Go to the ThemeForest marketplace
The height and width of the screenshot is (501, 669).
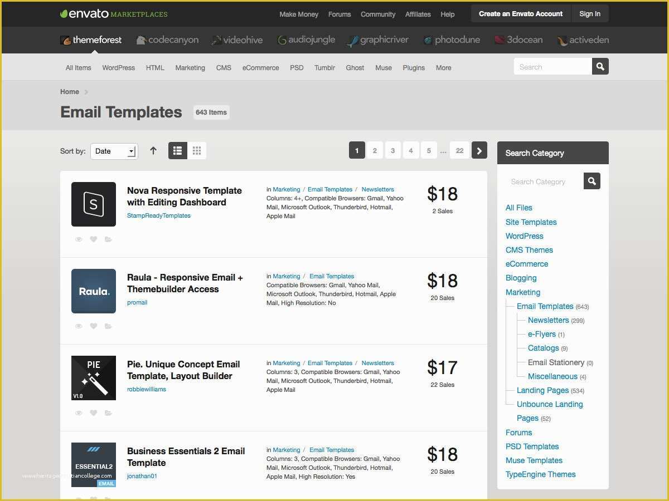[91, 40]
